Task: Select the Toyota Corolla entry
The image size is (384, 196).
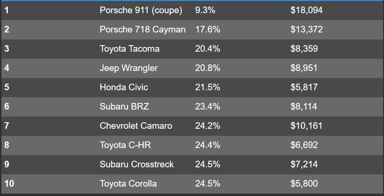Action: pyautogui.click(x=128, y=183)
